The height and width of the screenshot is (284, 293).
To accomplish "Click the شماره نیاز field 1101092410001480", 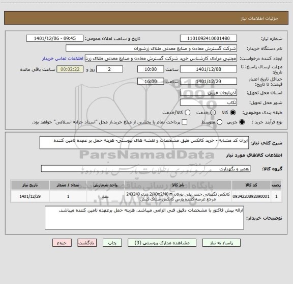I will (x=209, y=38).
